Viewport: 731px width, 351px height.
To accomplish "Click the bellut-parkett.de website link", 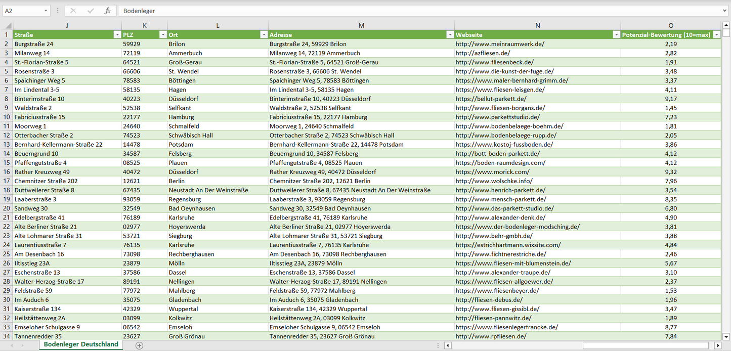I will point(491,99).
